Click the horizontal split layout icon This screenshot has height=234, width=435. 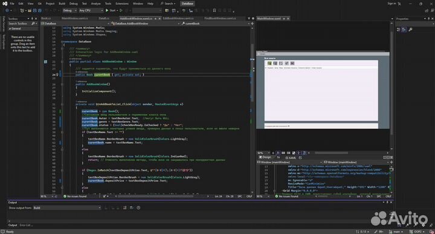coord(388,157)
